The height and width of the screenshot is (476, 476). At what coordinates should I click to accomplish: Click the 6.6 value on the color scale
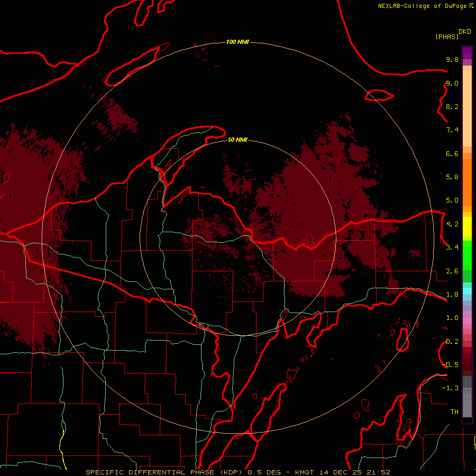(x=452, y=153)
